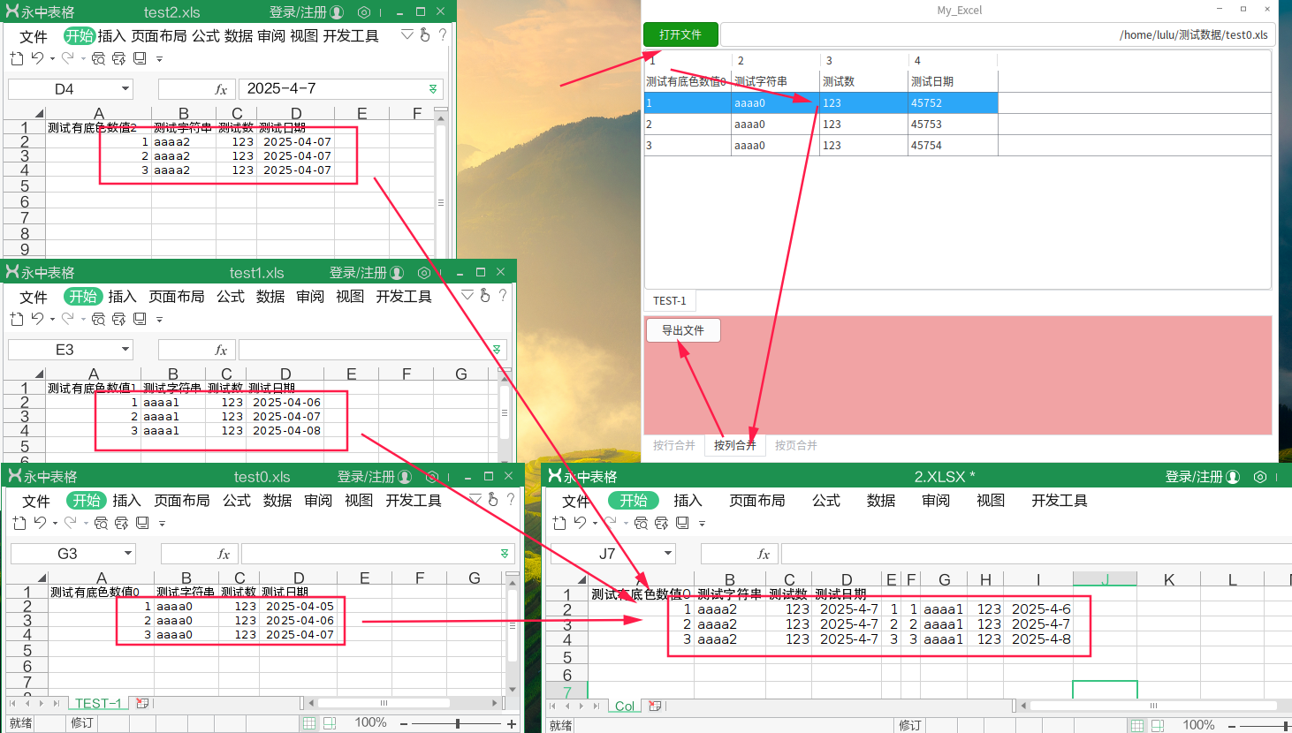
Task: Click the quick print icon in test1.xls toolbar
Action: [118, 319]
